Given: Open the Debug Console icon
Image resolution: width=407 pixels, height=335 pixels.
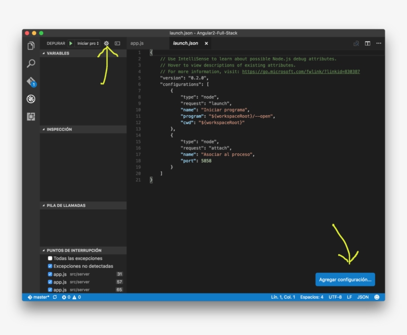Looking at the screenshot, I should click(117, 44).
